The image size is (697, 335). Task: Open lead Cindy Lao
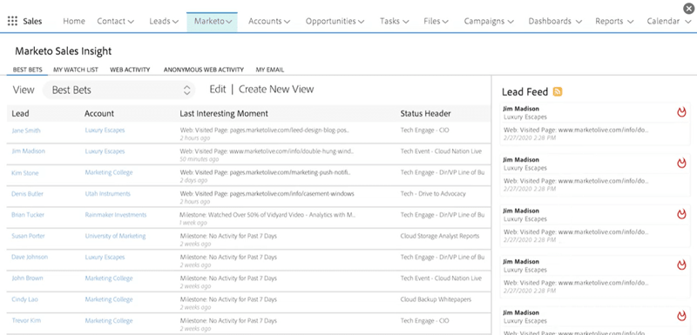pyautogui.click(x=25, y=299)
